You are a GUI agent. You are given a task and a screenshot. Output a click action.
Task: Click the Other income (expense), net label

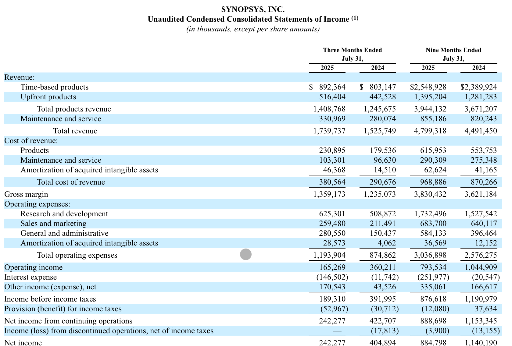[50, 287]
